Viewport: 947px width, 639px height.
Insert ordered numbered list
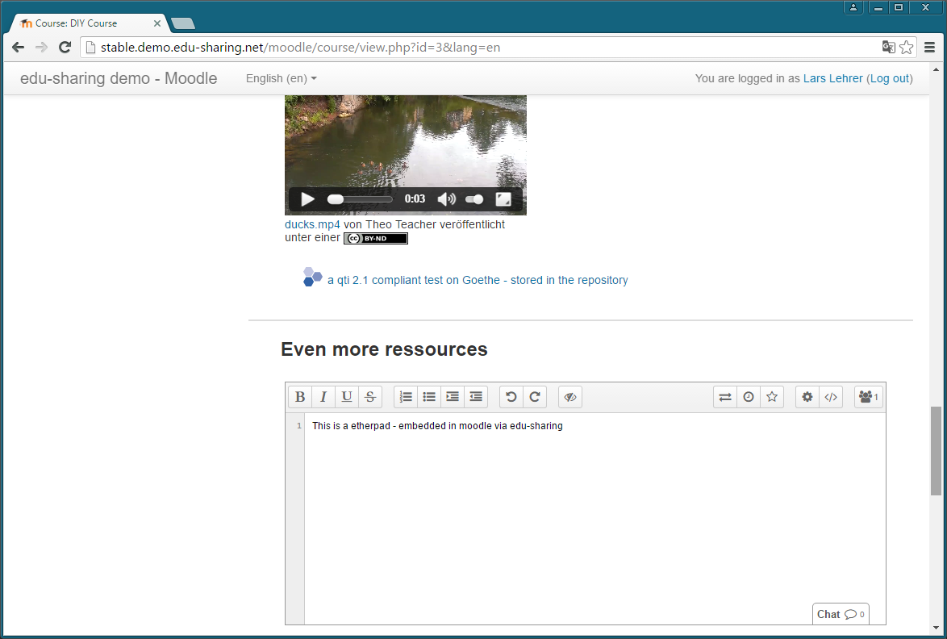pos(406,397)
